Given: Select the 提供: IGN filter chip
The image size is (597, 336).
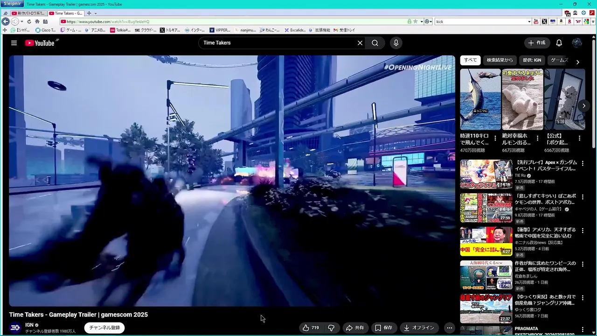Looking at the screenshot, I should point(532,60).
